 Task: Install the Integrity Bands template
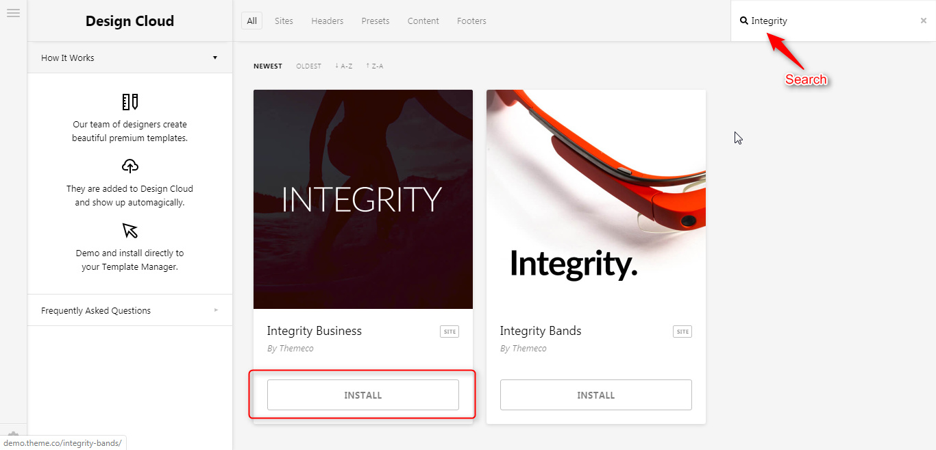(595, 395)
